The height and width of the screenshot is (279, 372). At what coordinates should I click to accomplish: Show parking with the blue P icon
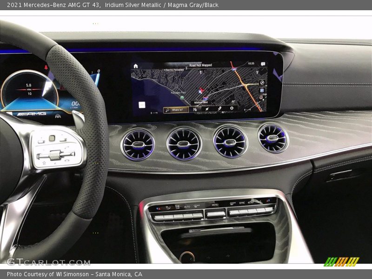[x=262, y=90]
